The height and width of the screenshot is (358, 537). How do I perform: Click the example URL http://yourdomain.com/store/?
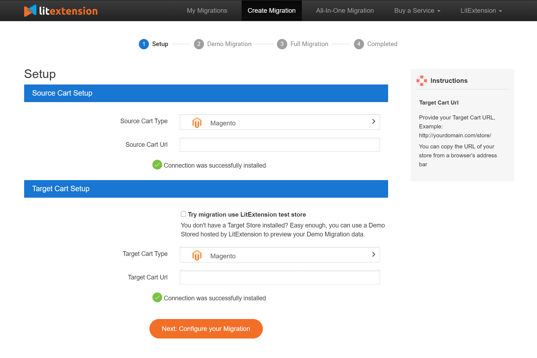455,135
